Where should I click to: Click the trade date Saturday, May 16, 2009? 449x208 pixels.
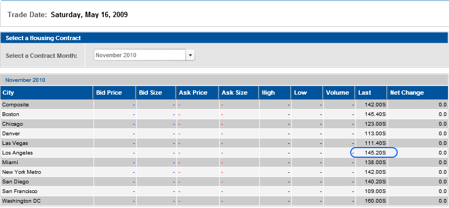[89, 14]
